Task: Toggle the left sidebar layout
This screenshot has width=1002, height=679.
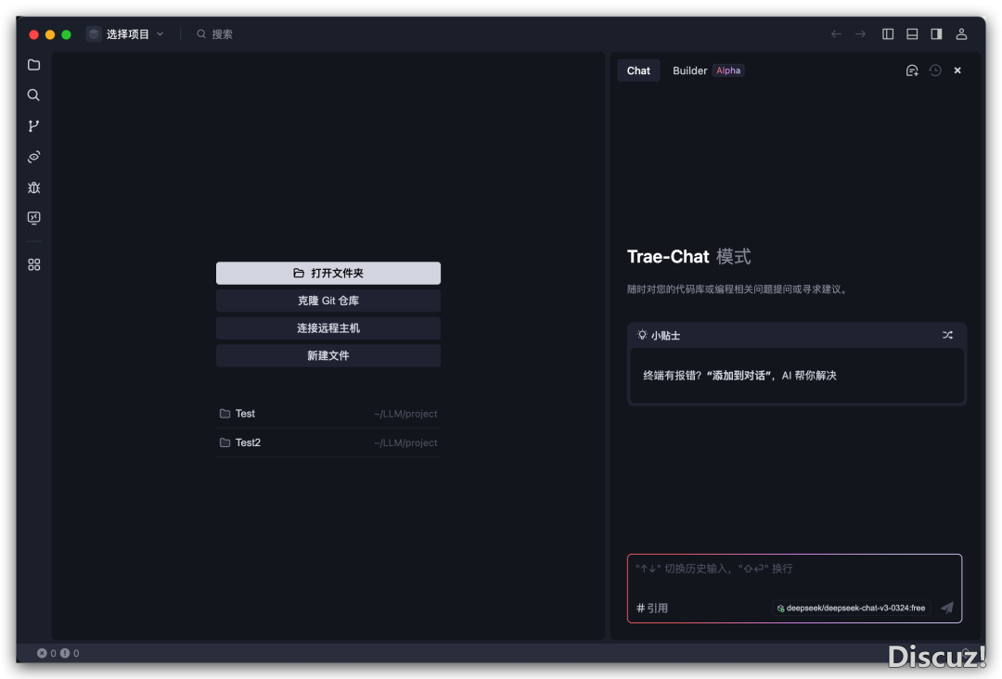Action: [x=888, y=33]
